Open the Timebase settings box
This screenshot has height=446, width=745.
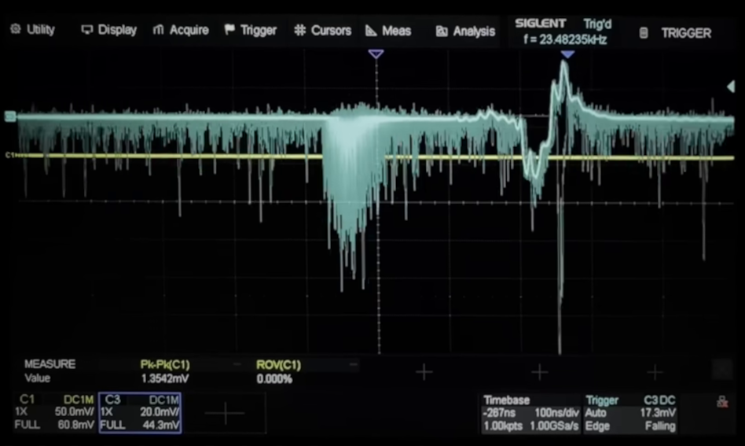[x=530, y=413]
